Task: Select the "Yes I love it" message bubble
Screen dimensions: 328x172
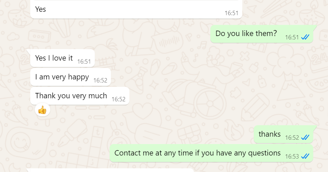Action: click(x=63, y=58)
